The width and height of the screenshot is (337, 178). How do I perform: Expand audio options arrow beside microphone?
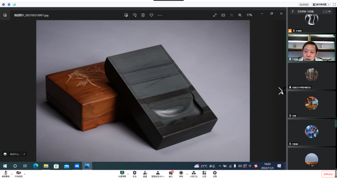[x=12, y=174]
